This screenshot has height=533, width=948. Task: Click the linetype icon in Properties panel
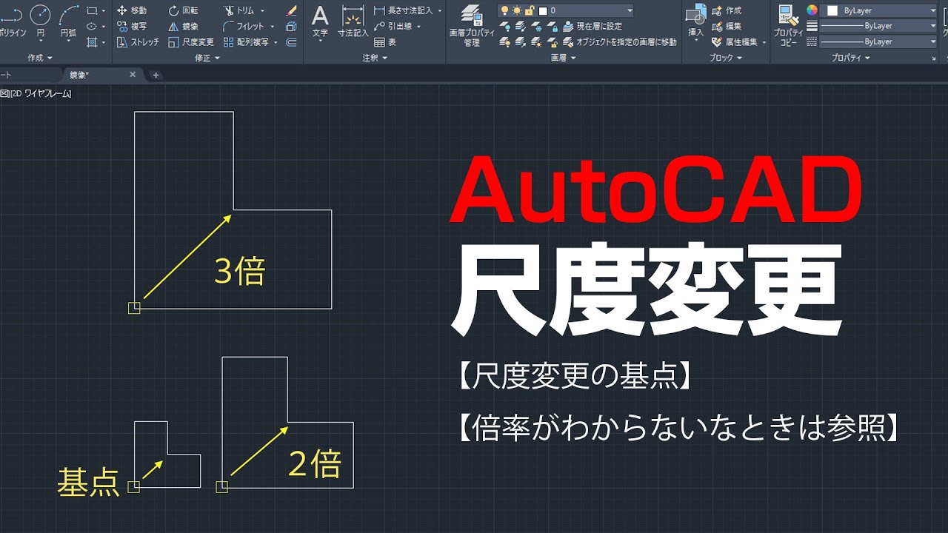point(812,42)
